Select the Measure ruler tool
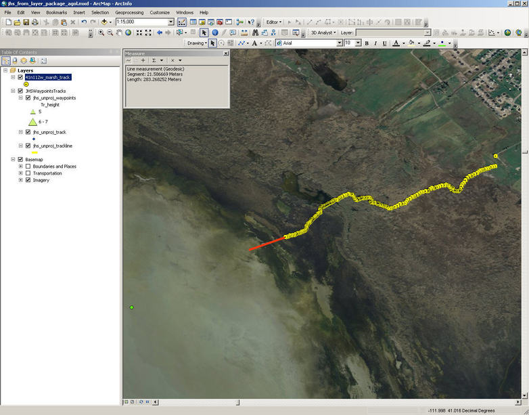This screenshot has width=529, height=415. point(244,32)
